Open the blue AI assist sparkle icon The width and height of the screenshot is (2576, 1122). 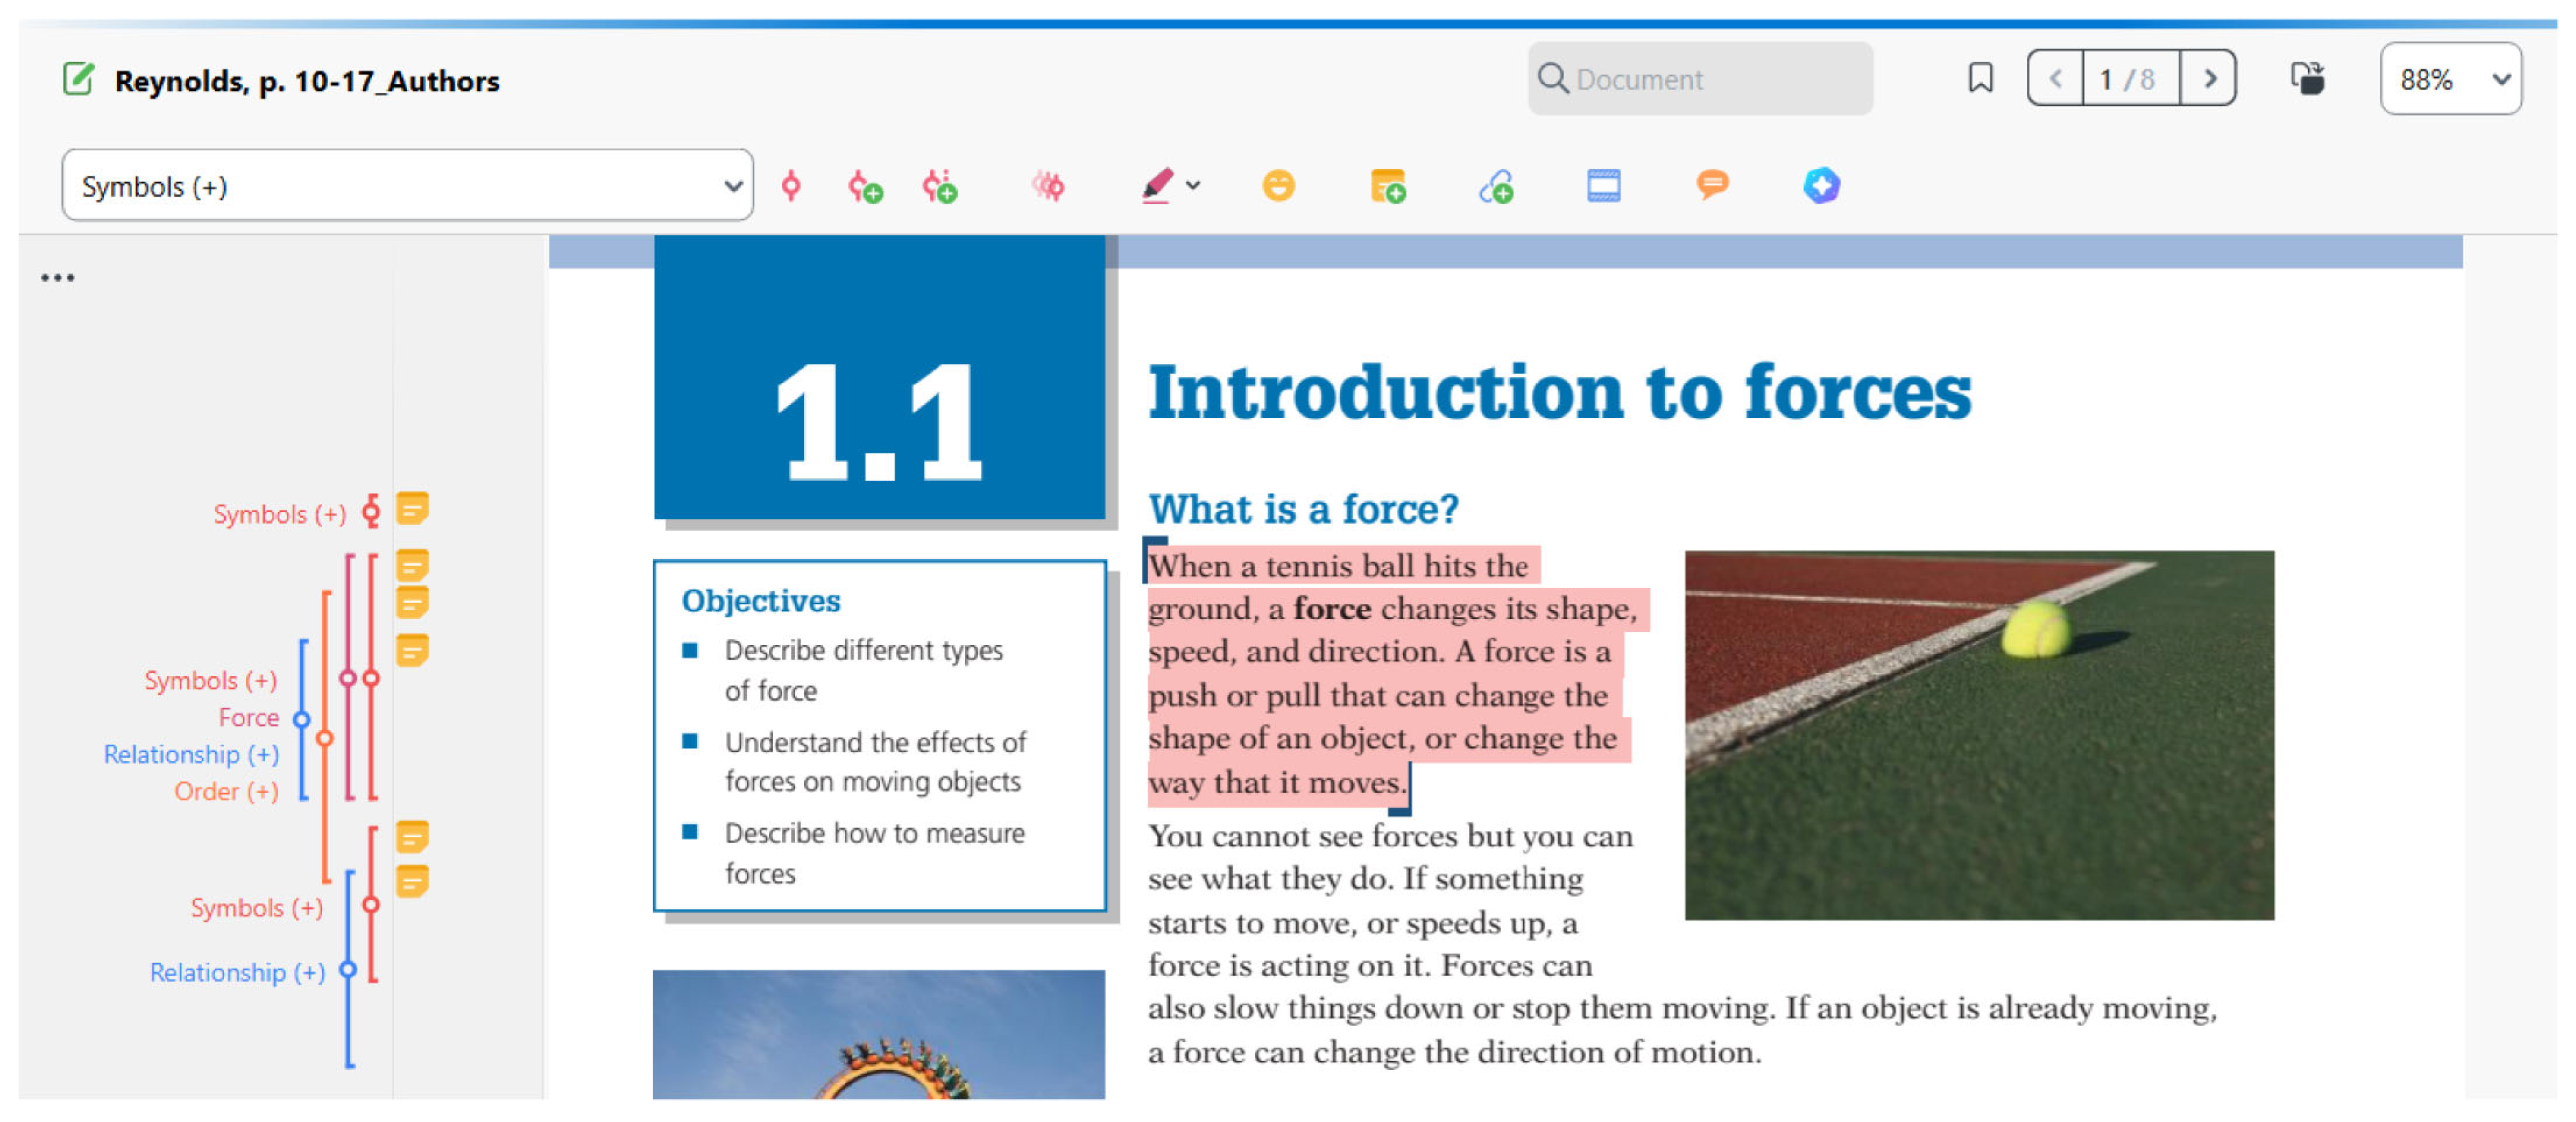(1821, 186)
